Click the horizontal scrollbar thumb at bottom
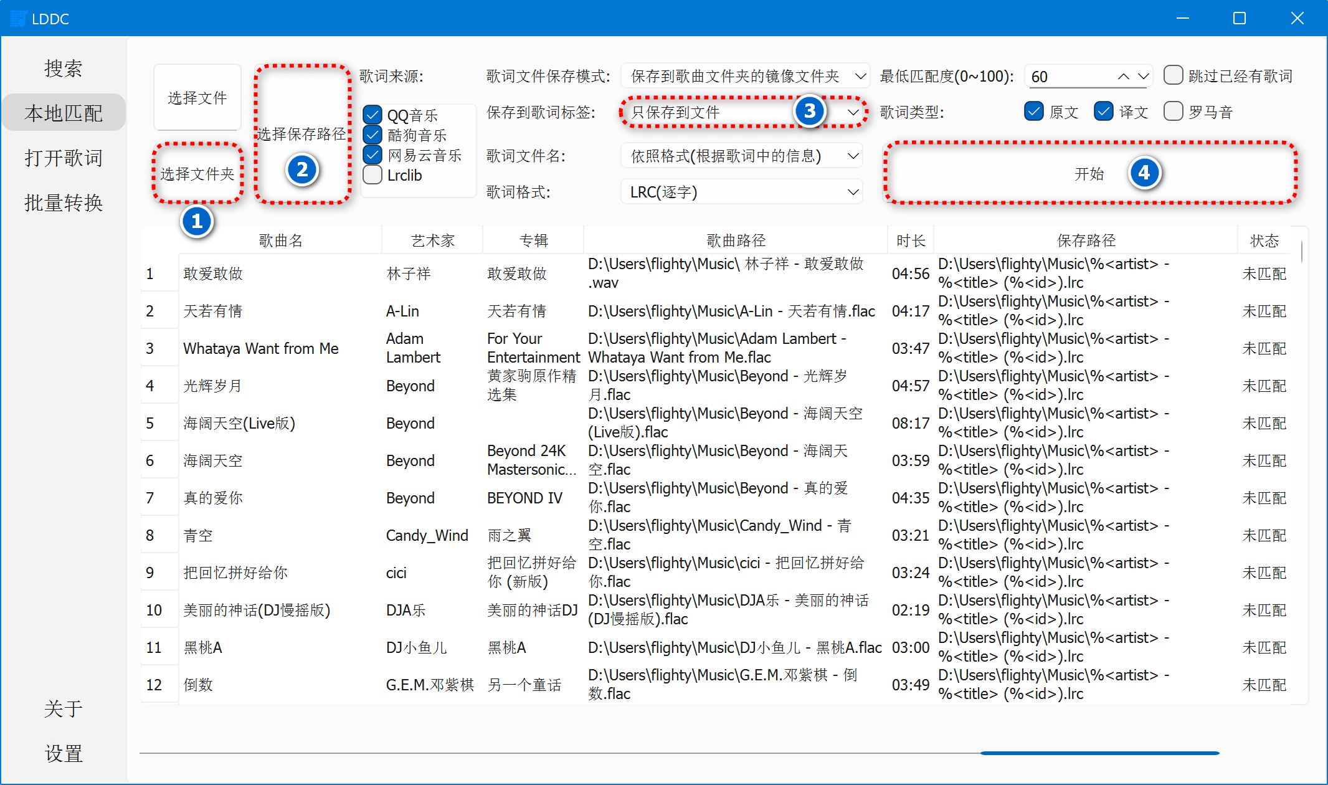The image size is (1328, 785). coord(1099,753)
